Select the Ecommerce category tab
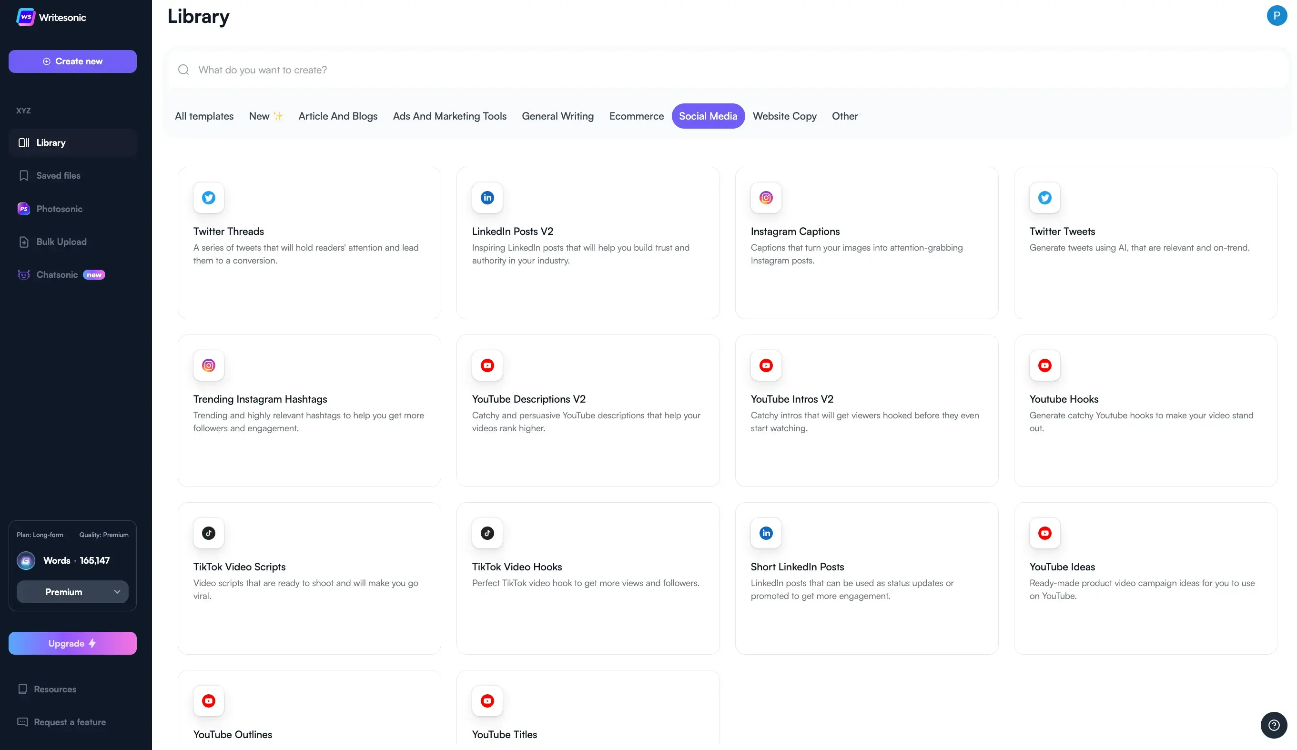 coord(636,116)
